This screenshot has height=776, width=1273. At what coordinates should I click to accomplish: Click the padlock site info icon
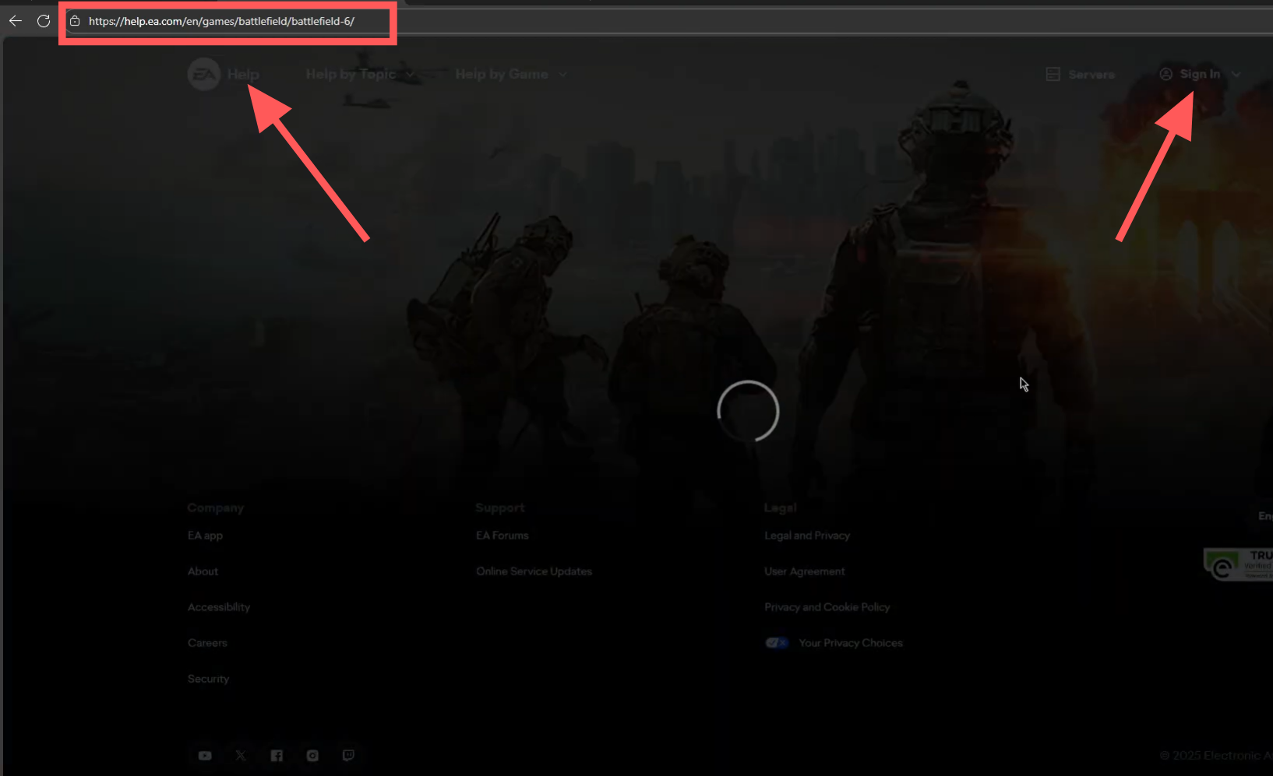(75, 21)
